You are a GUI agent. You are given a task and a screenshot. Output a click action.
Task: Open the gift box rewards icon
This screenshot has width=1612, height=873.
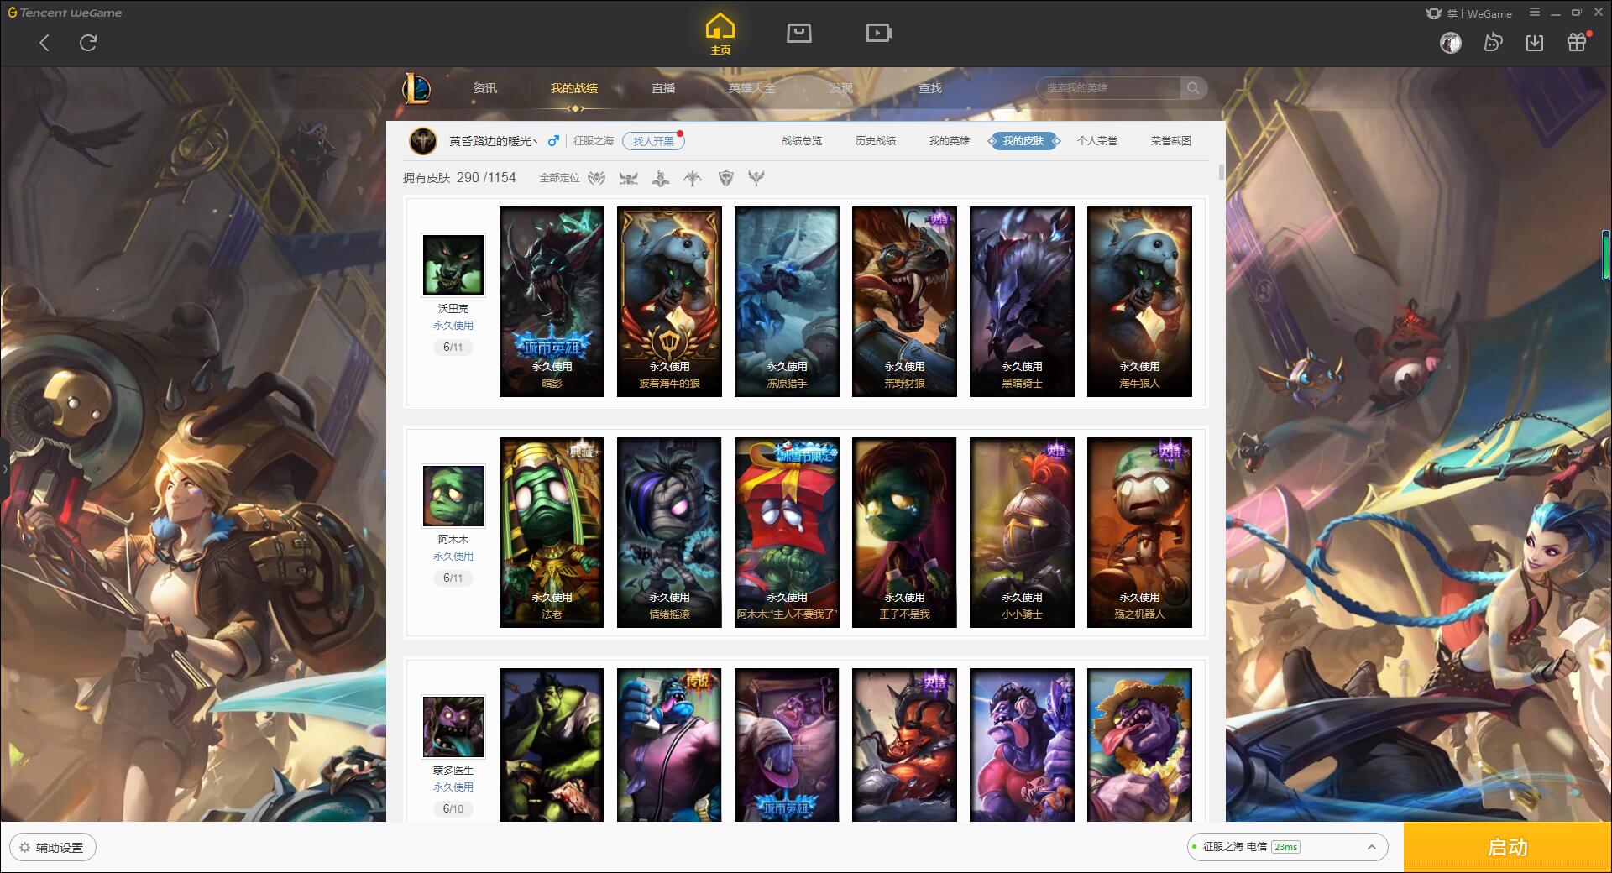[x=1577, y=42]
